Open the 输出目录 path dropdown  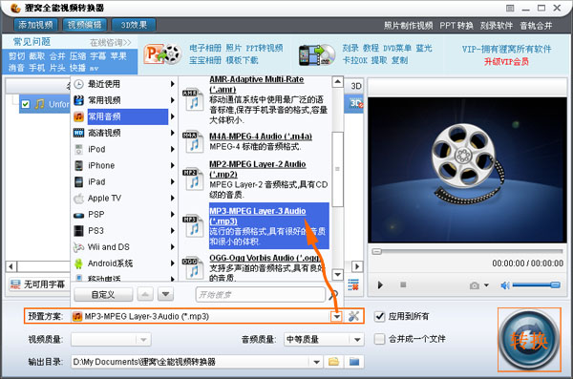pos(316,362)
